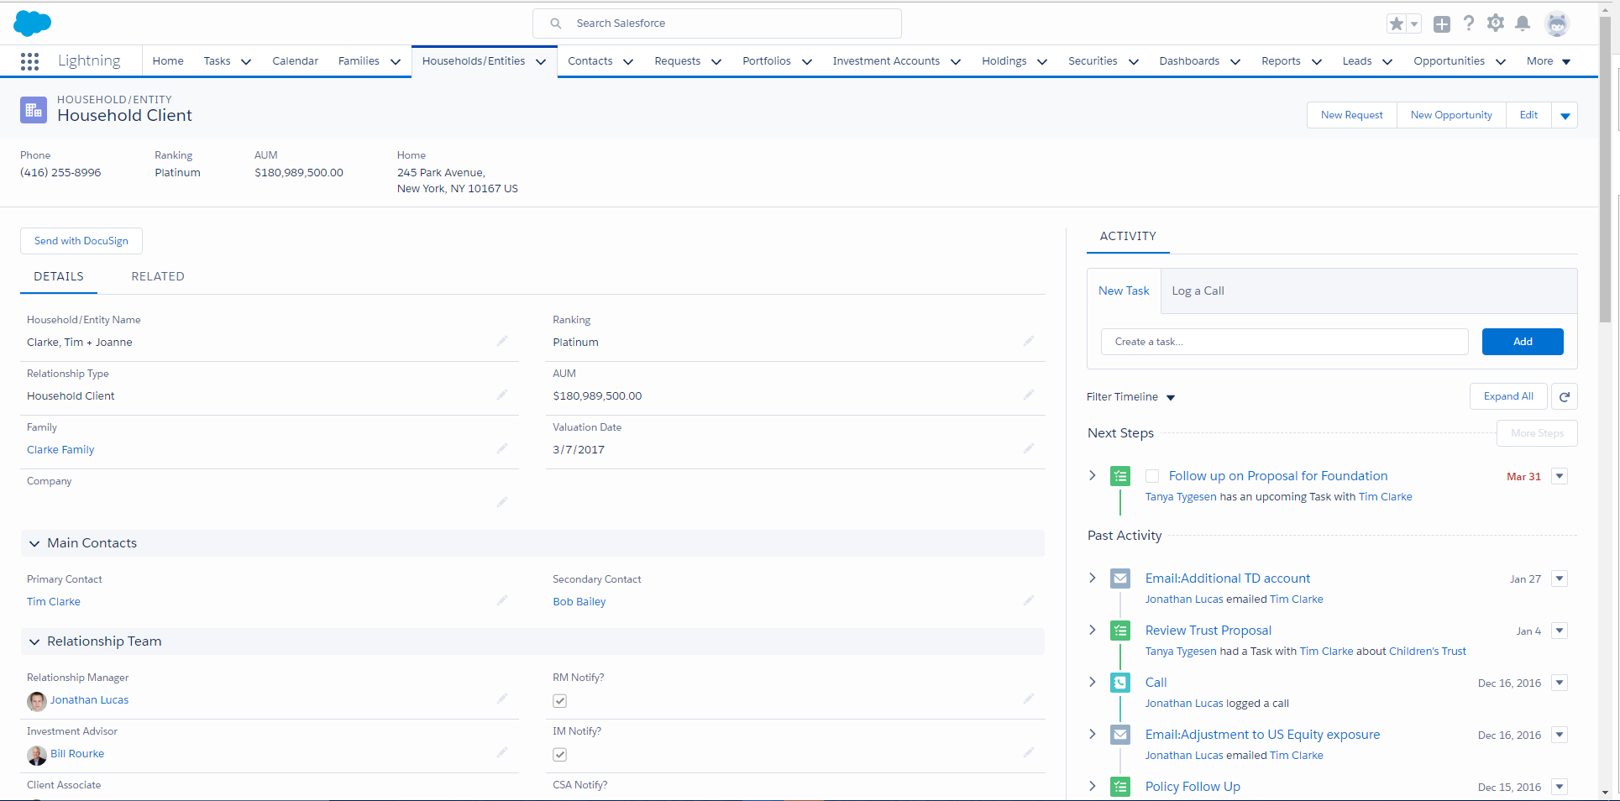Open the Reports nav tab
Viewport: 1620px width, 801px height.
point(1281,61)
